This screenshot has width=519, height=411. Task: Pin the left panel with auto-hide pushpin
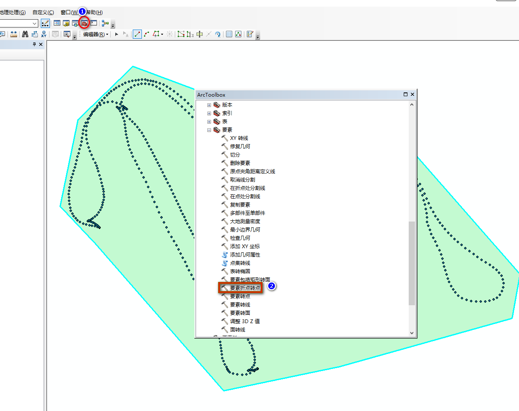(x=34, y=44)
